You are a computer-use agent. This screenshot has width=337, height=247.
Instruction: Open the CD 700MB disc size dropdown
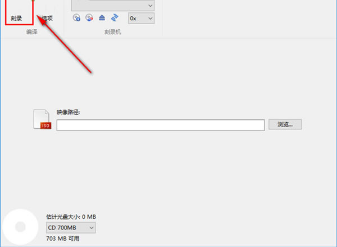(x=71, y=228)
